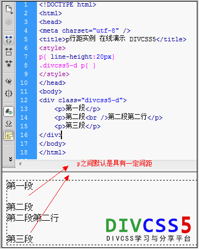The width and height of the screenshot is (199, 249).
Task: Click the Collapse Full Tag icon
Action: coord(9,39)
